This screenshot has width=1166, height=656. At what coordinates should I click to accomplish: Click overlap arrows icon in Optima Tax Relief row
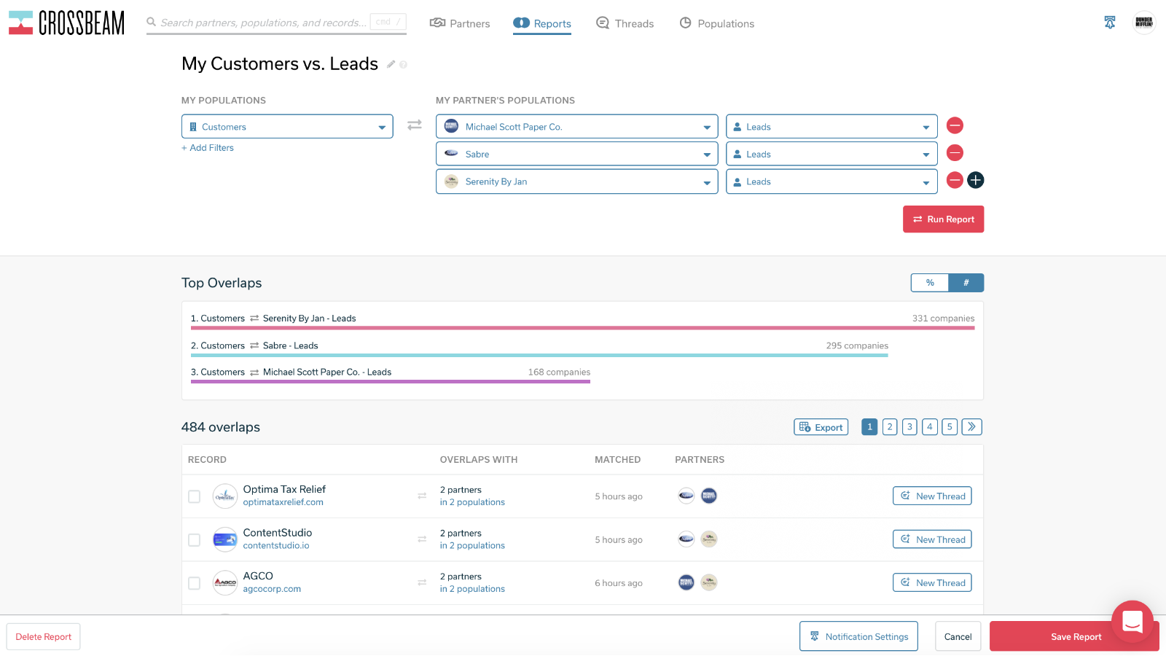tap(422, 496)
